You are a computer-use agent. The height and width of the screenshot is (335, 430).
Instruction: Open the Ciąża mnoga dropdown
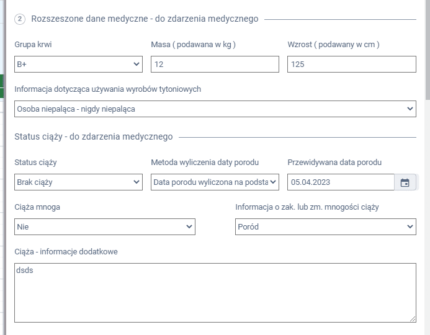[105, 227]
